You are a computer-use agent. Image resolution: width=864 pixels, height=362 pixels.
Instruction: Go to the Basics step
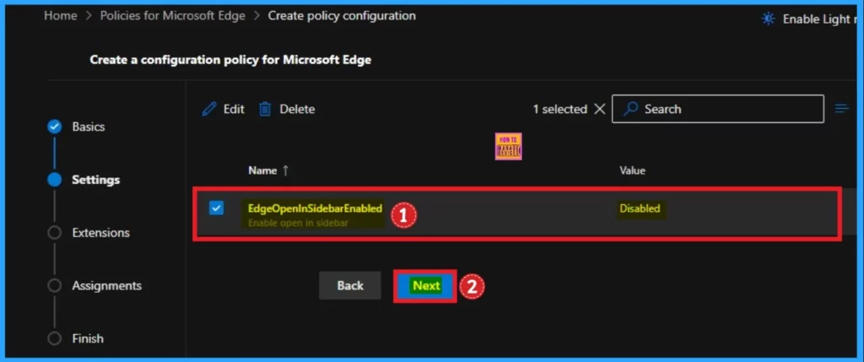click(x=88, y=127)
